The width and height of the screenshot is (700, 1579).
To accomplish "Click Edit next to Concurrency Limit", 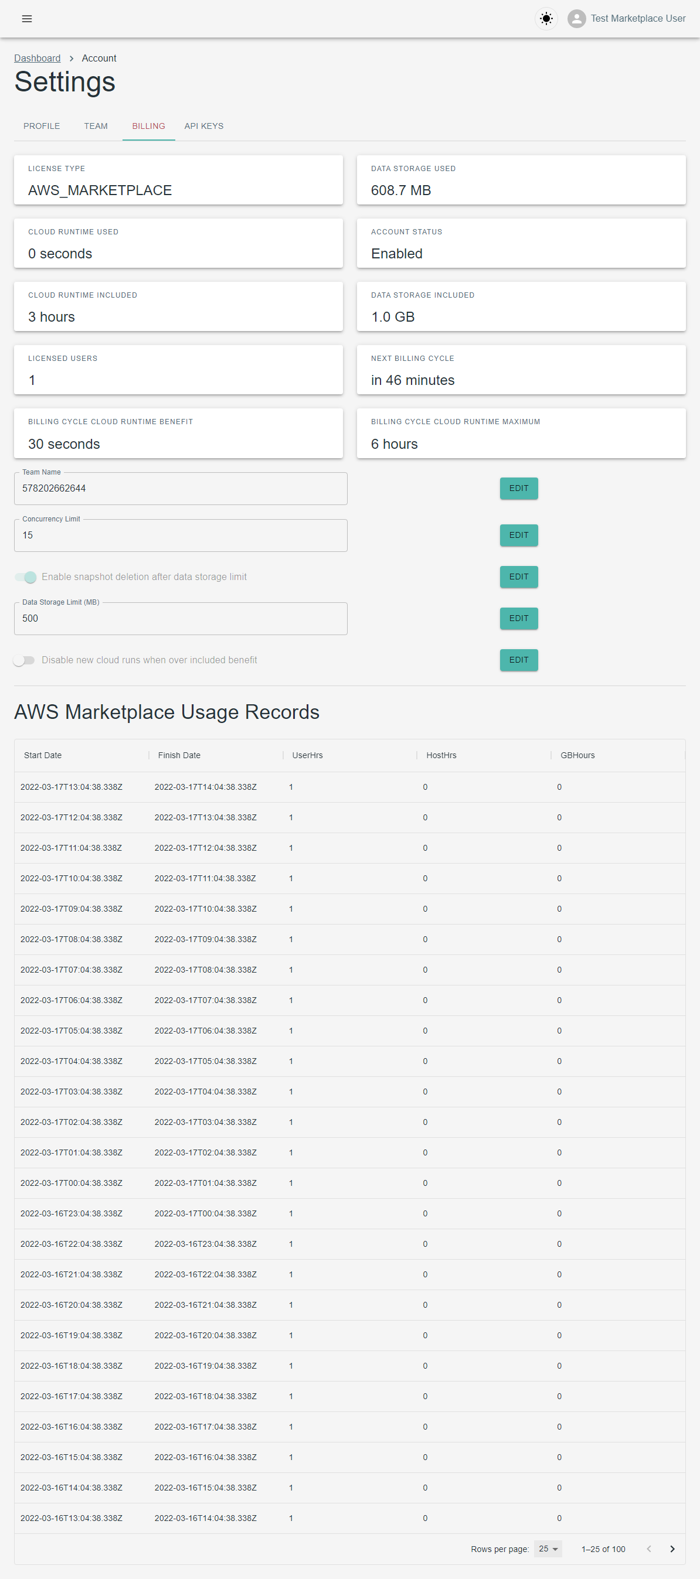I will pos(518,535).
